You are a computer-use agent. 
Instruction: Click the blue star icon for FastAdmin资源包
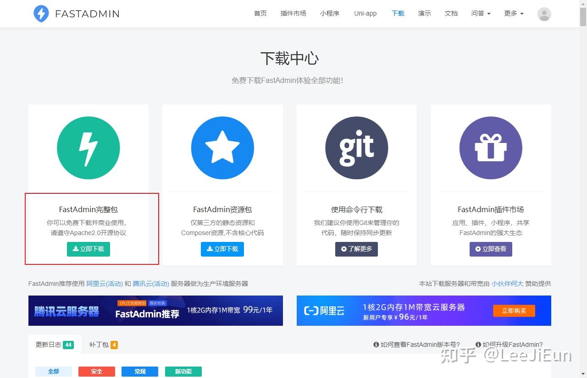coord(222,148)
